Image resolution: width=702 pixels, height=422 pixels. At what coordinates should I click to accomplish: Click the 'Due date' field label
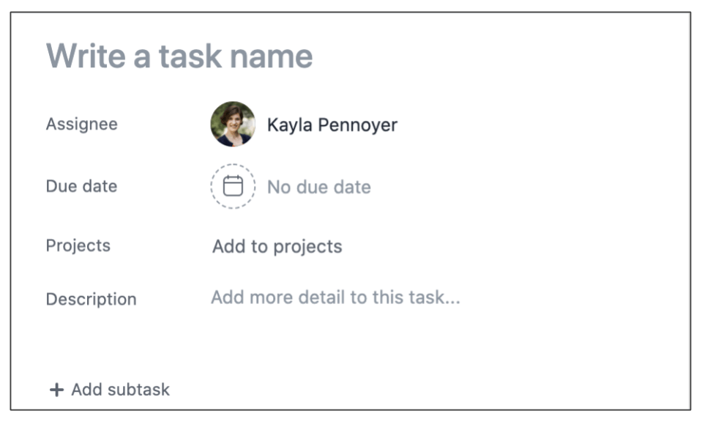pyautogui.click(x=81, y=186)
